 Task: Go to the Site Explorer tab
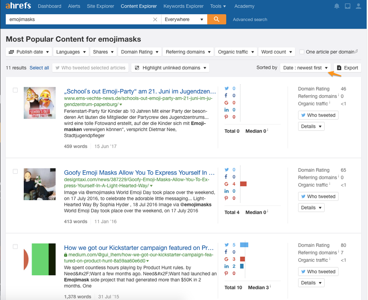(101, 6)
